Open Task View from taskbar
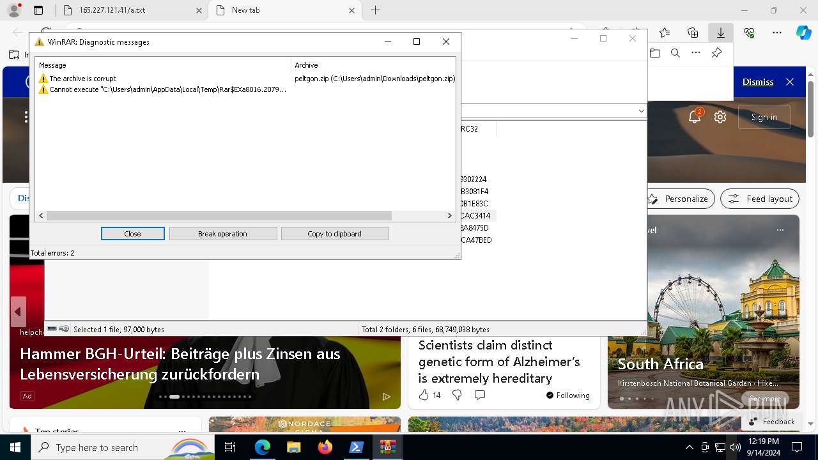 [x=231, y=447]
